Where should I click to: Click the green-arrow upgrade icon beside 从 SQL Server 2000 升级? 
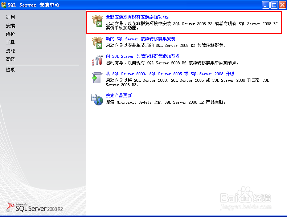click(97, 78)
